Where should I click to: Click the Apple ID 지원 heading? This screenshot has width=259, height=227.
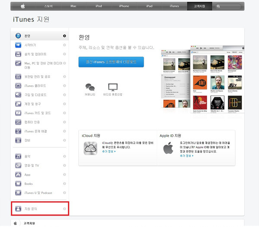click(x=171, y=136)
